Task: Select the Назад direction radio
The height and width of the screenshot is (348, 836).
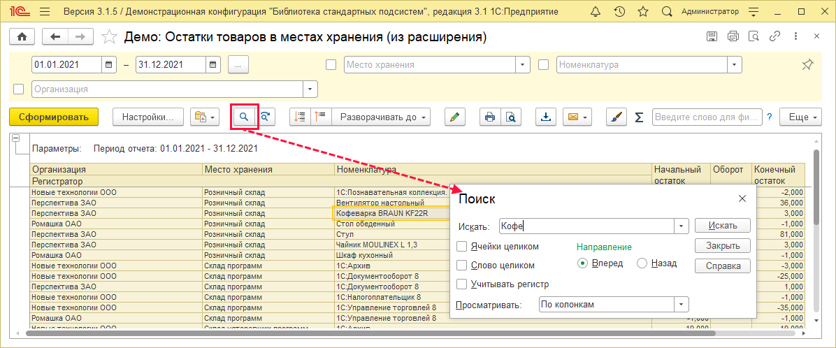Action: tap(642, 263)
